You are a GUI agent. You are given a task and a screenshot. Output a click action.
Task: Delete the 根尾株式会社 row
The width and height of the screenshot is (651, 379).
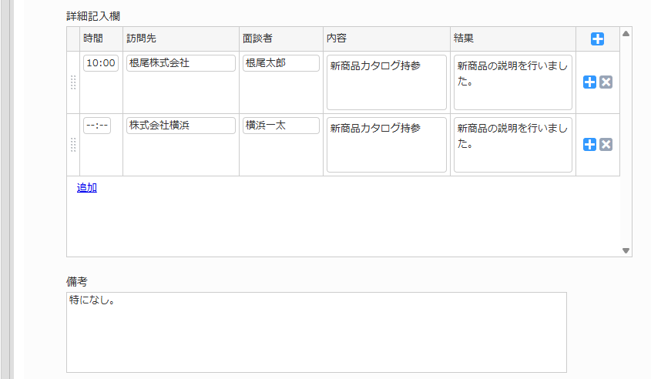(606, 82)
